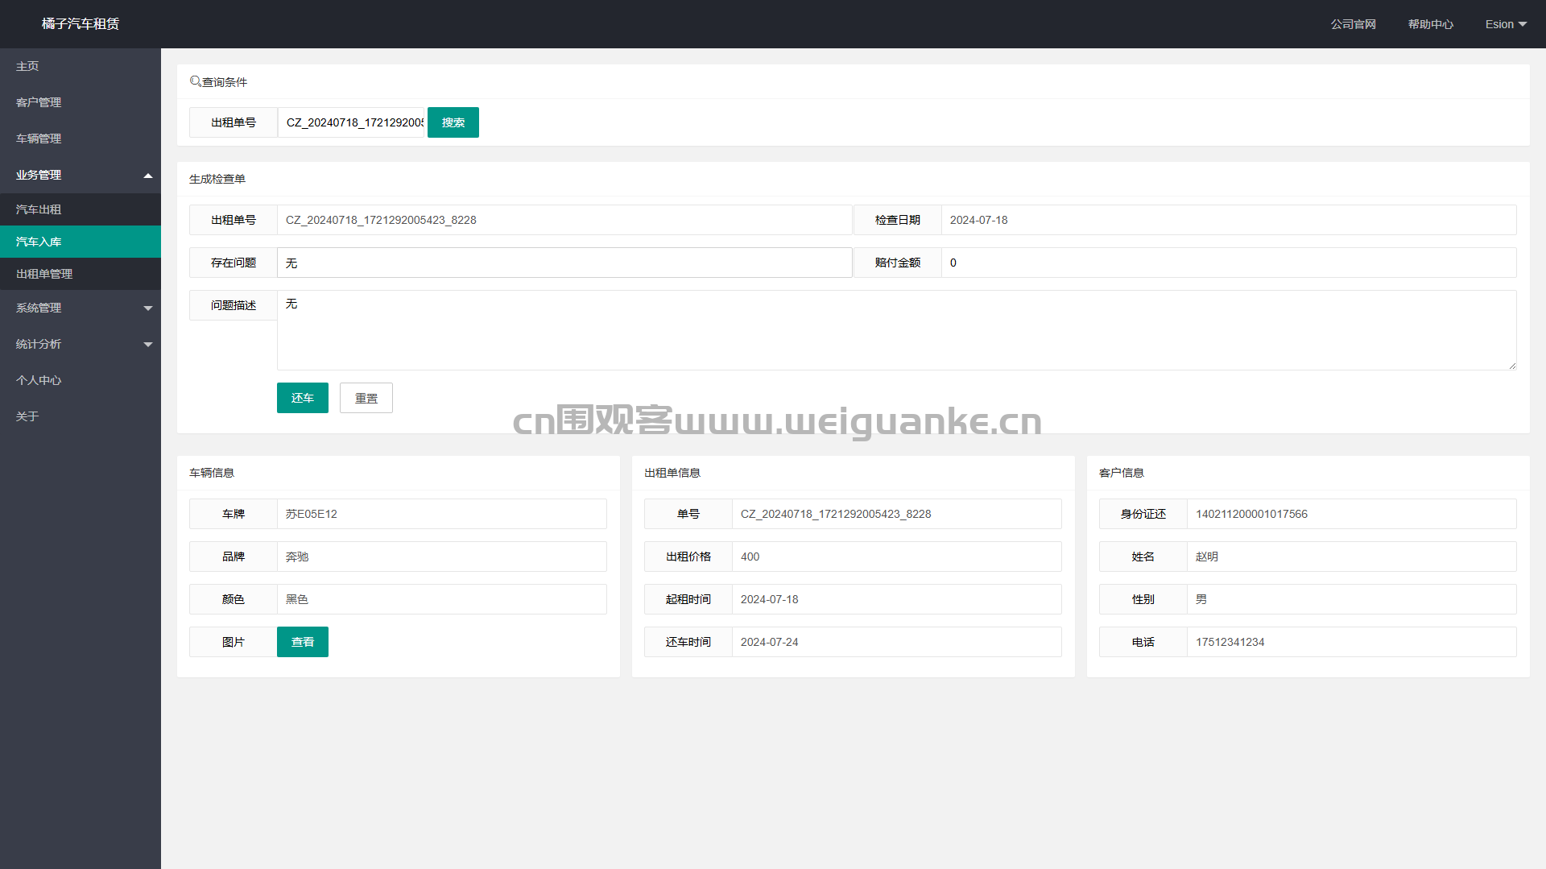Click 查看 to view vehicle picture
Viewport: 1546px width, 869px height.
click(x=302, y=642)
